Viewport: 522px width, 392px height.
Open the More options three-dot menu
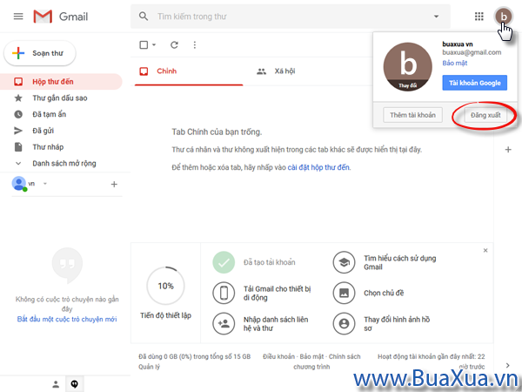[195, 45]
